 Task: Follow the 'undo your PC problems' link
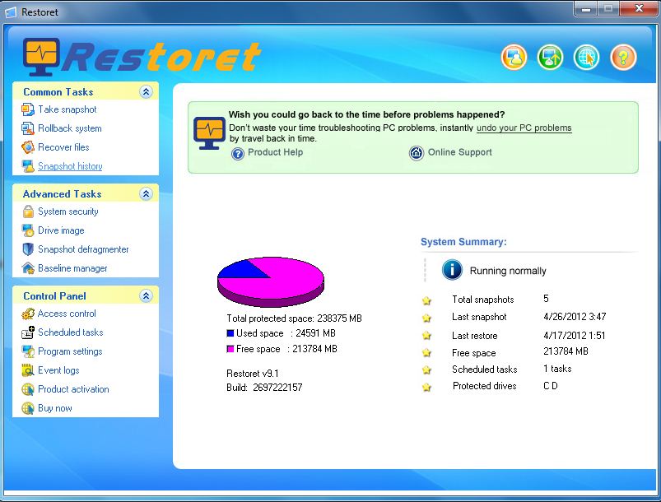pos(524,128)
